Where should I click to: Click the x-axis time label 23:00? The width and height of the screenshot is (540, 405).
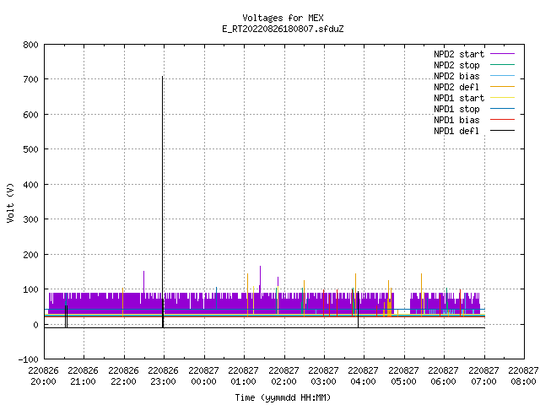163,381
